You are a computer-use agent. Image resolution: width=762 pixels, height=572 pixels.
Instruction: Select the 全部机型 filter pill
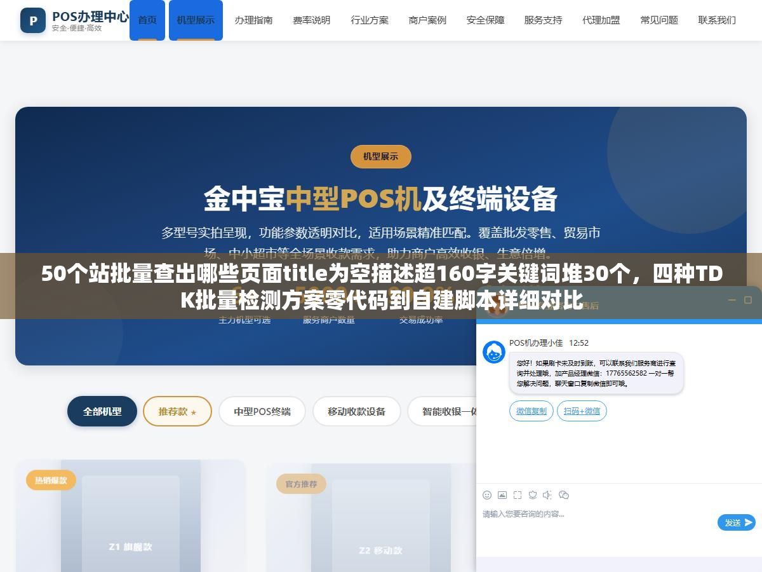coord(102,411)
